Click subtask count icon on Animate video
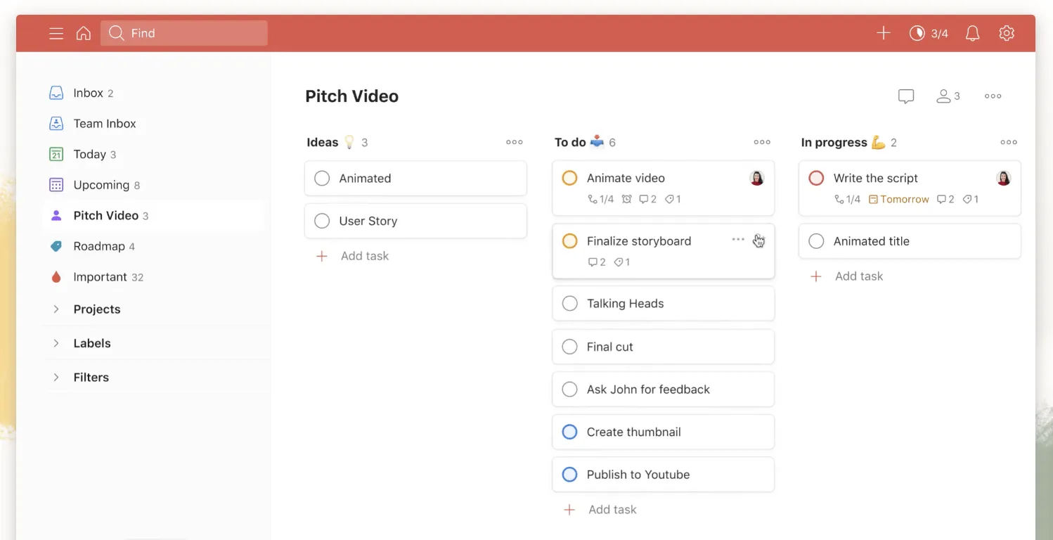This screenshot has height=540, width=1053. (x=600, y=199)
